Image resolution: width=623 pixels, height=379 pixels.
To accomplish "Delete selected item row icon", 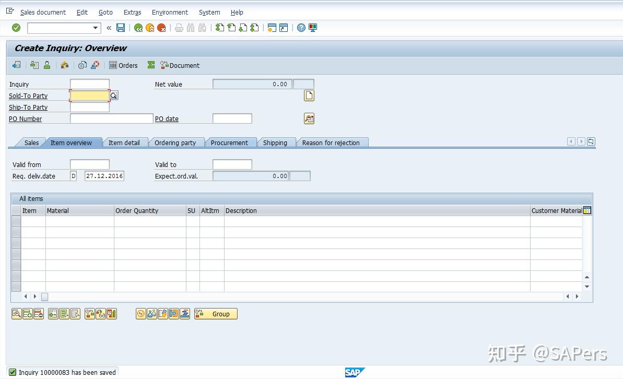I will coord(37,313).
